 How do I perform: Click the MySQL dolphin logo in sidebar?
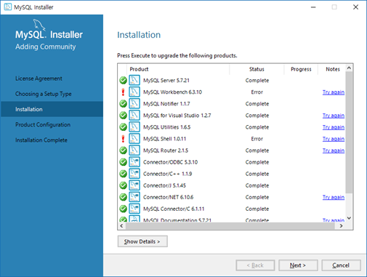39,25
